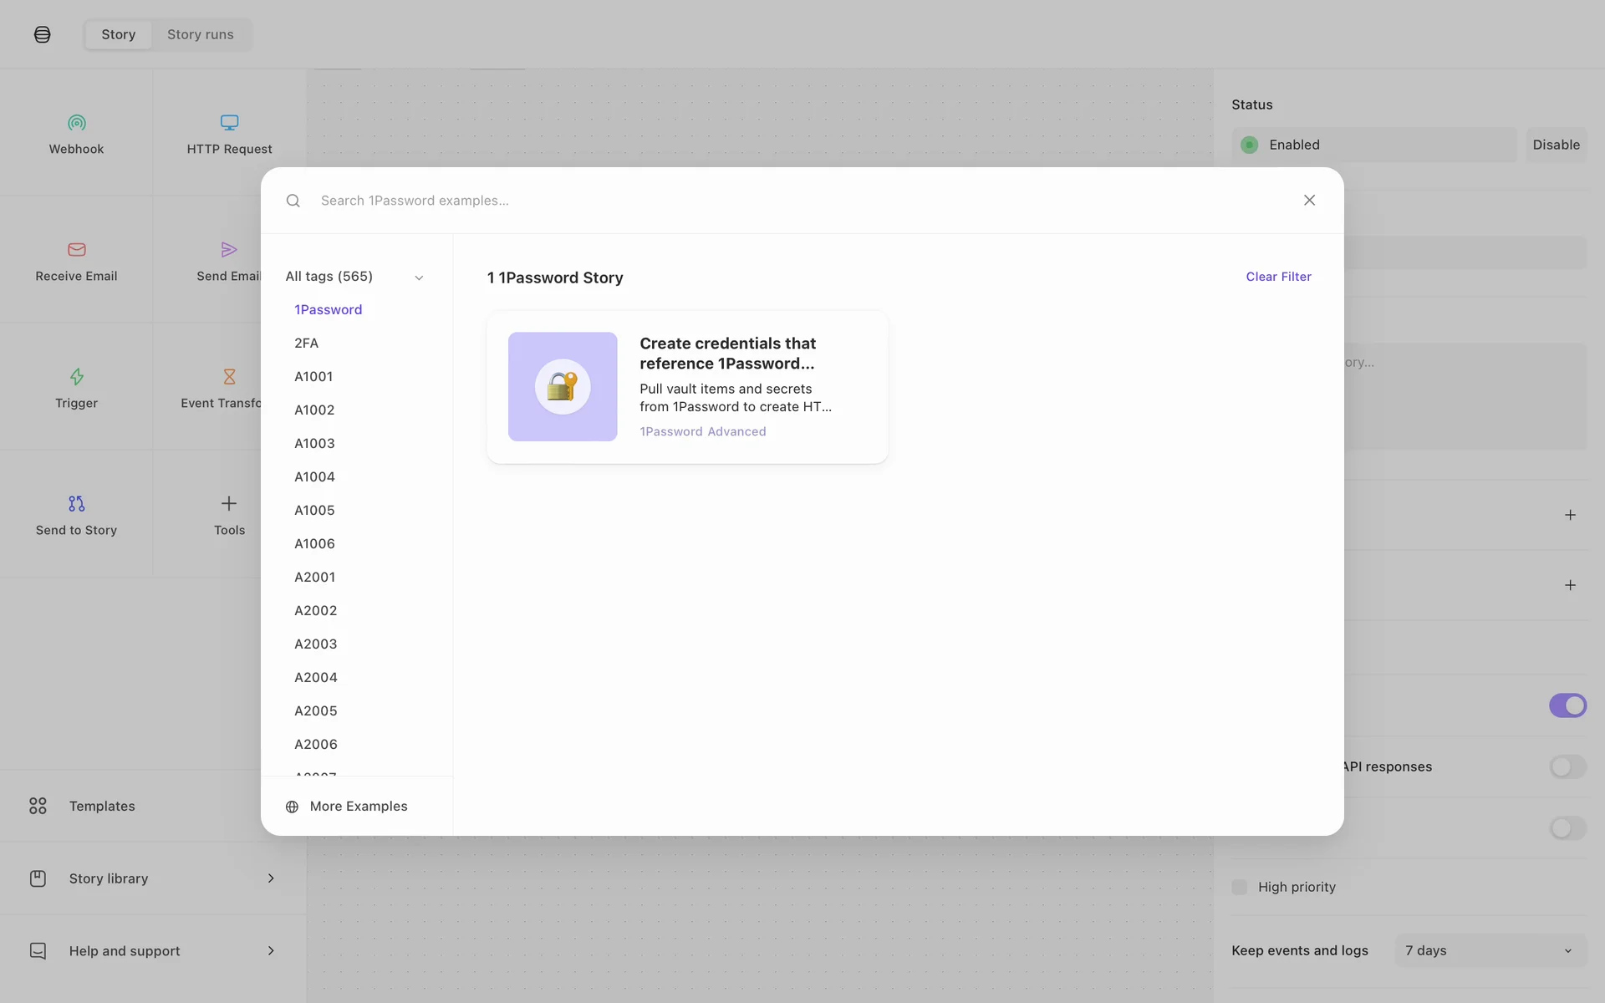Select the Webhook action icon
Viewport: 1605px width, 1003px height.
[x=76, y=123]
